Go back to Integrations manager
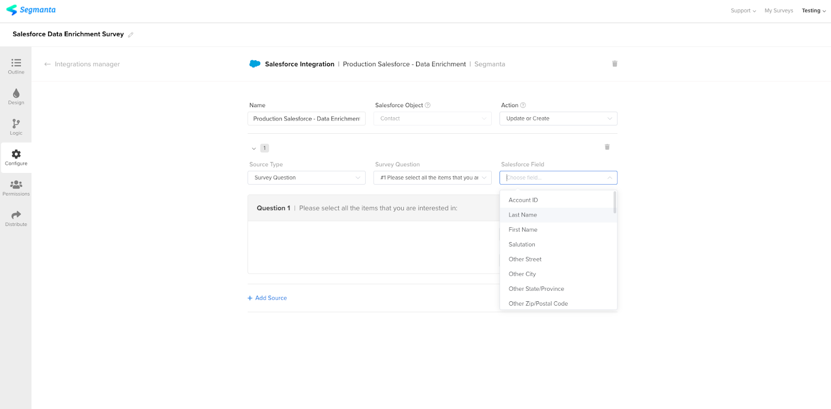The height and width of the screenshot is (409, 831). tap(82, 64)
